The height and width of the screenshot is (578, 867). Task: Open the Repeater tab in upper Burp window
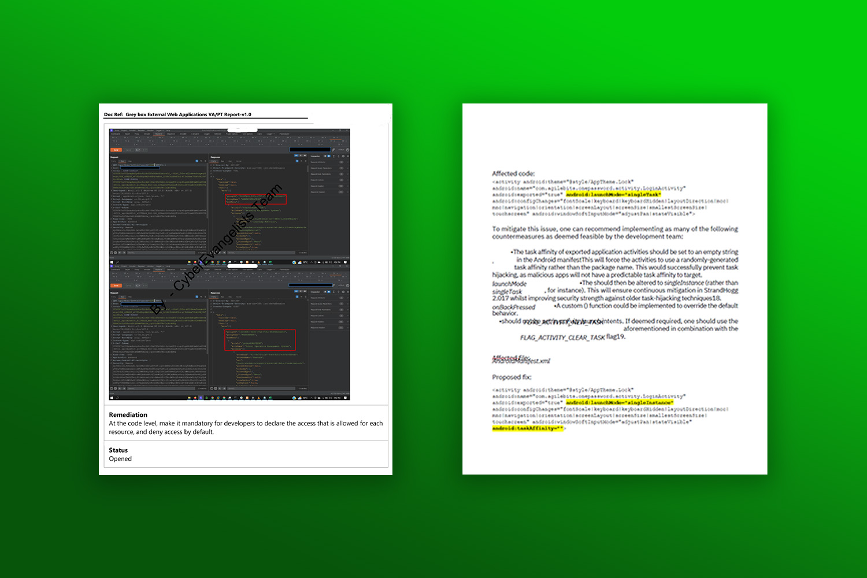pyautogui.click(x=159, y=134)
